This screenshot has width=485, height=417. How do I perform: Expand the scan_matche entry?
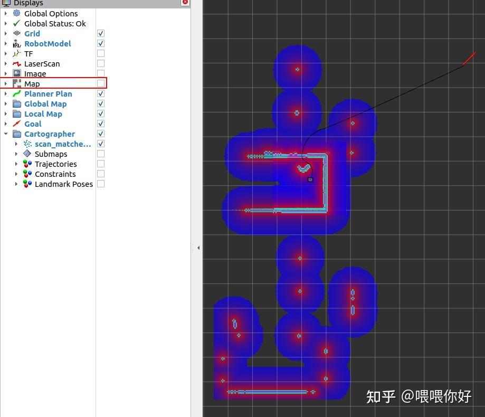16,144
